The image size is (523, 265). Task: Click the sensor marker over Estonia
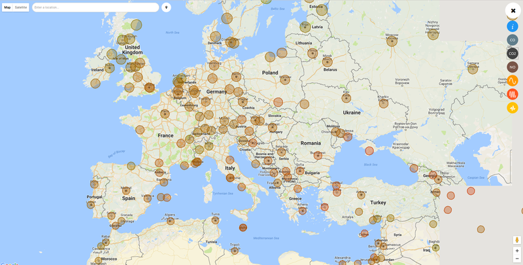click(320, 9)
